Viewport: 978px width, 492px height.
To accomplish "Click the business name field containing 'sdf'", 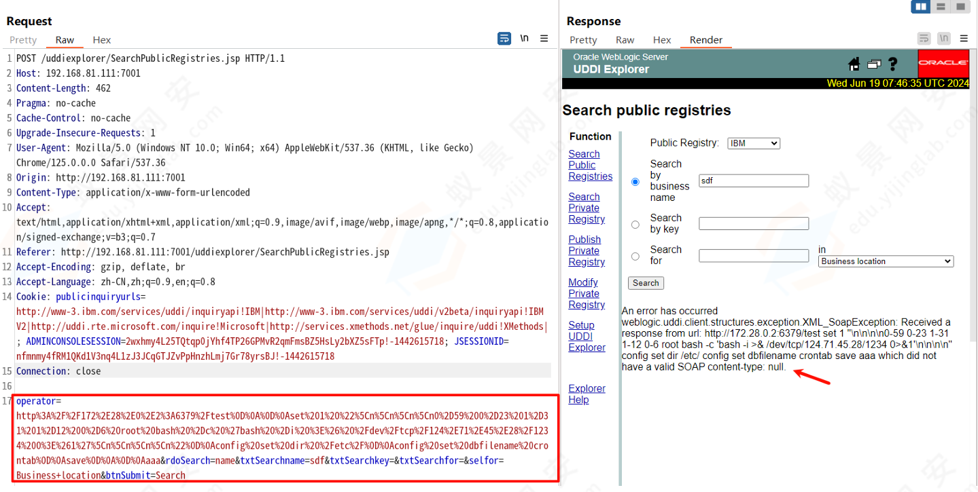I will pyautogui.click(x=754, y=181).
